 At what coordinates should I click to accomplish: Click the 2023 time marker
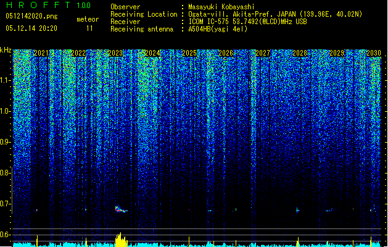point(115,53)
